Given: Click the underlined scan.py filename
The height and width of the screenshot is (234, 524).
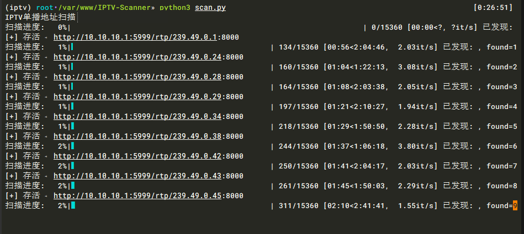Looking at the screenshot, I should (210, 7).
